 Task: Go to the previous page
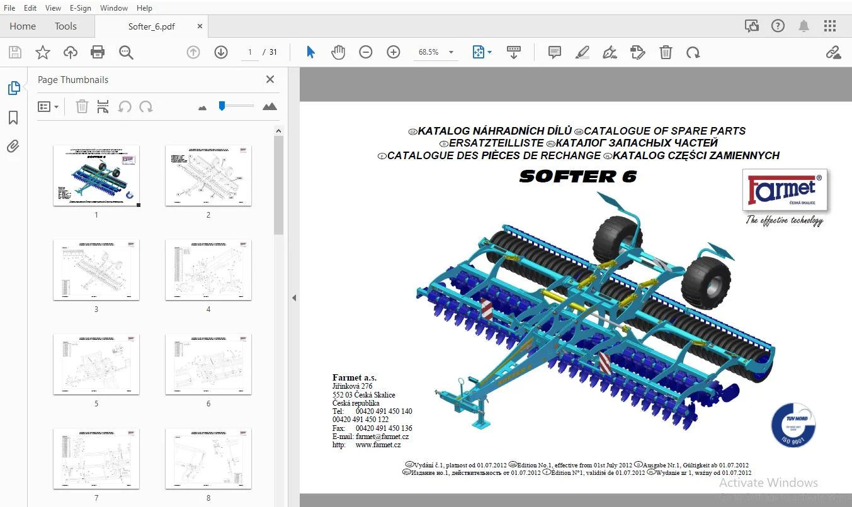click(193, 52)
